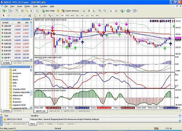The image size is (182, 131).
Task: Open MetaEditor with the yellow diamond icon
Action: 58,11
